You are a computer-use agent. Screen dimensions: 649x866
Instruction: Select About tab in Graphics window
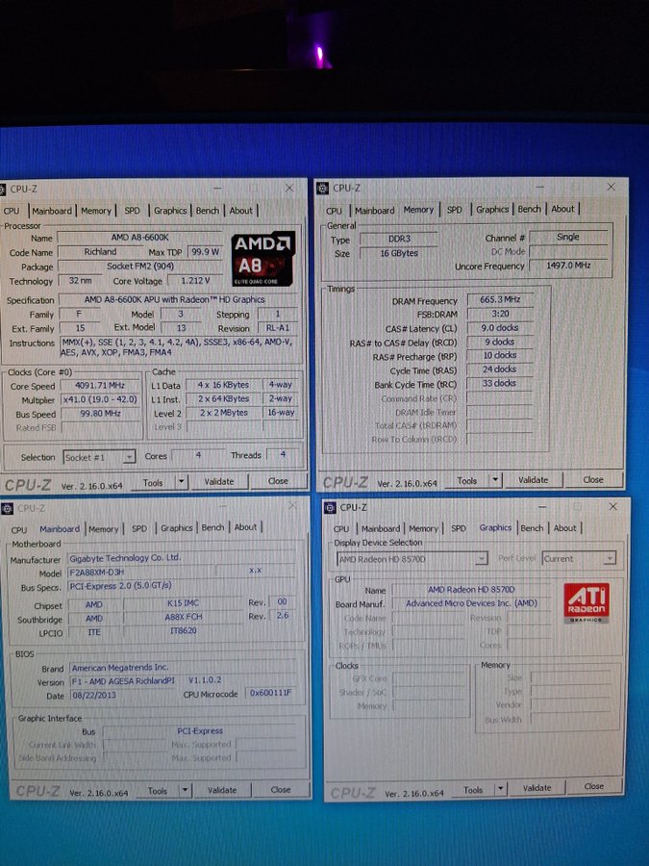pyautogui.click(x=565, y=528)
